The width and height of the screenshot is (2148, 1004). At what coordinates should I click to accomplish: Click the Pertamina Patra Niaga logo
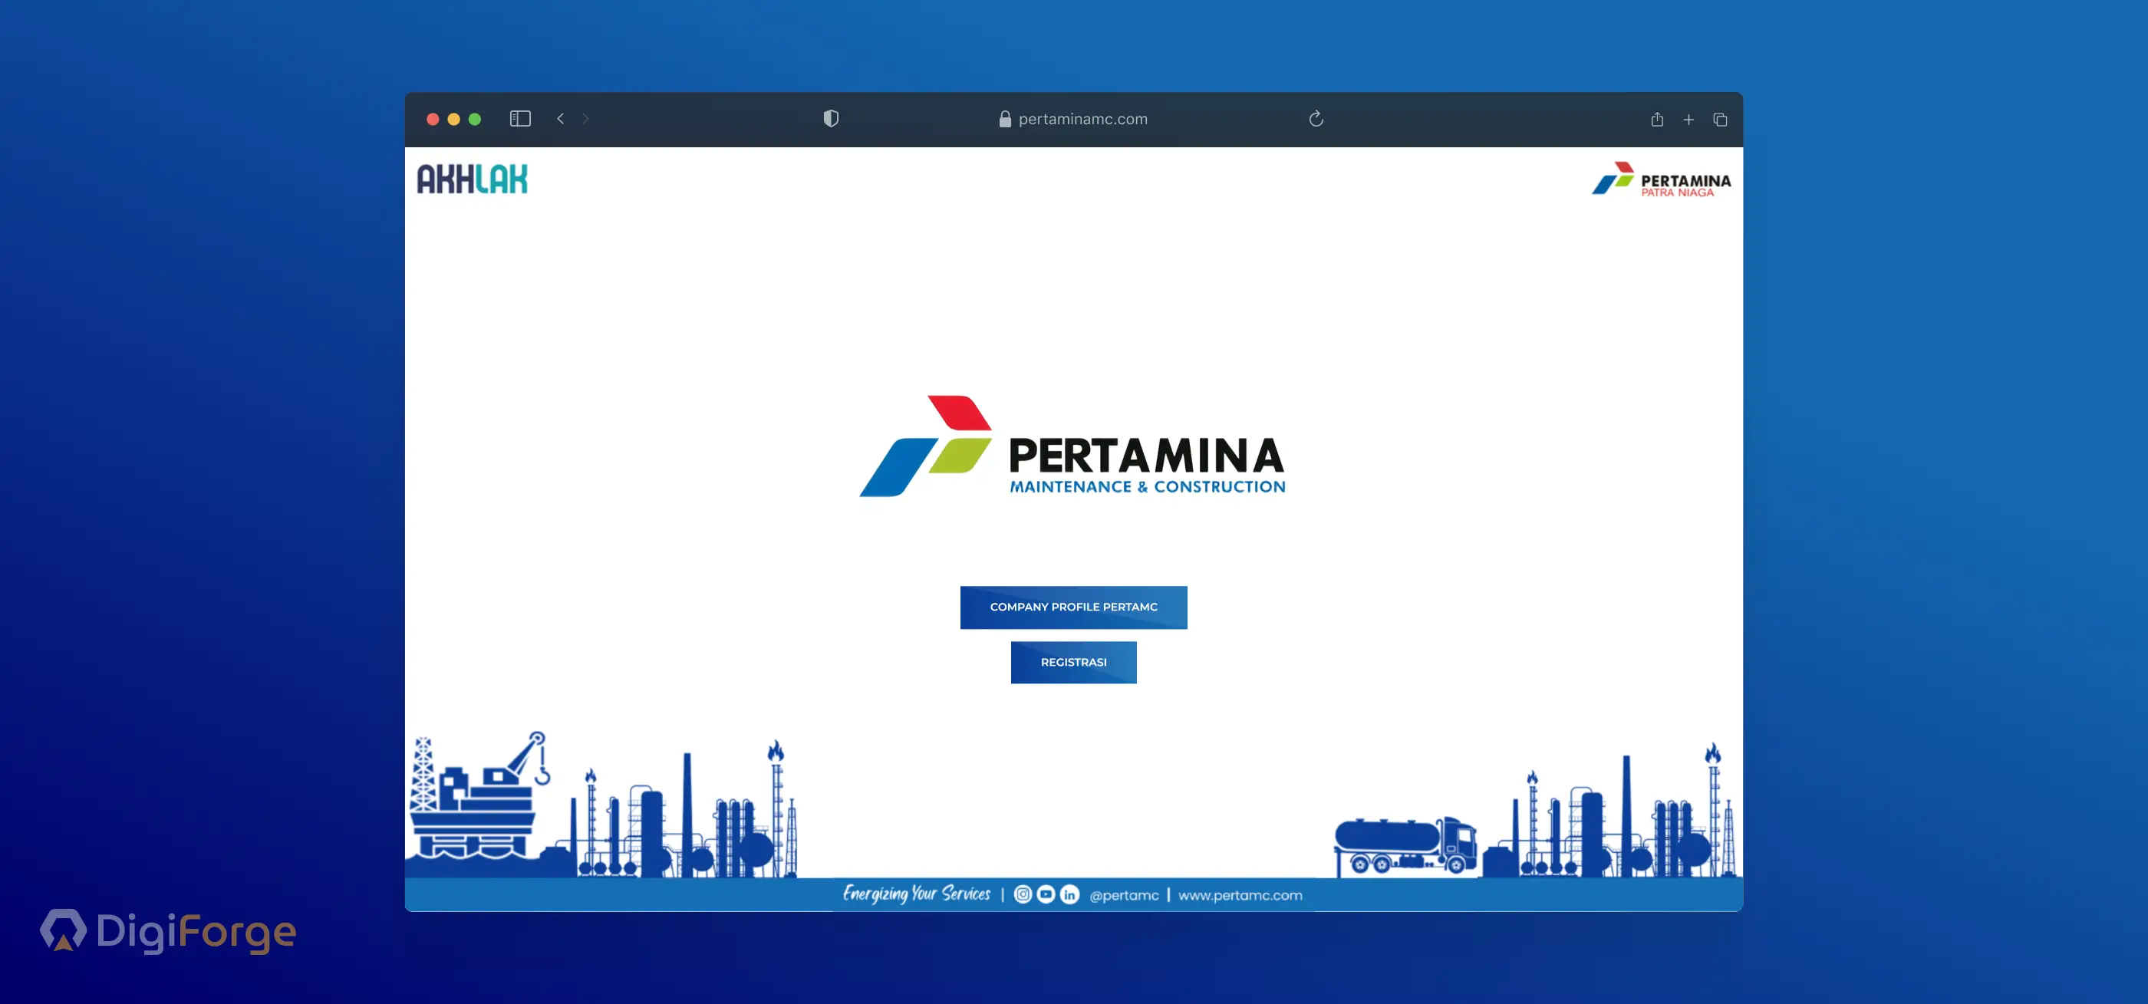click(x=1660, y=179)
